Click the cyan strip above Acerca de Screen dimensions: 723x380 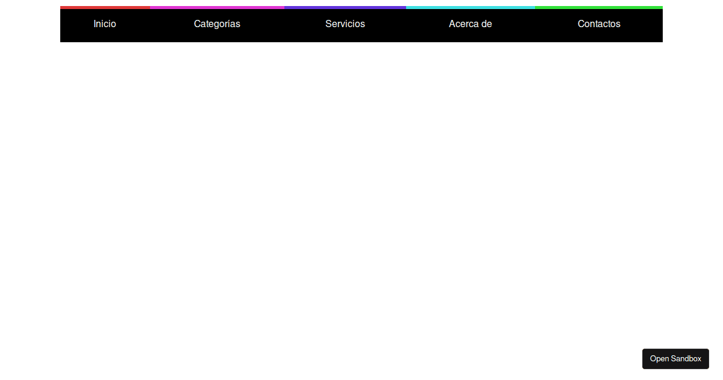click(x=470, y=7)
